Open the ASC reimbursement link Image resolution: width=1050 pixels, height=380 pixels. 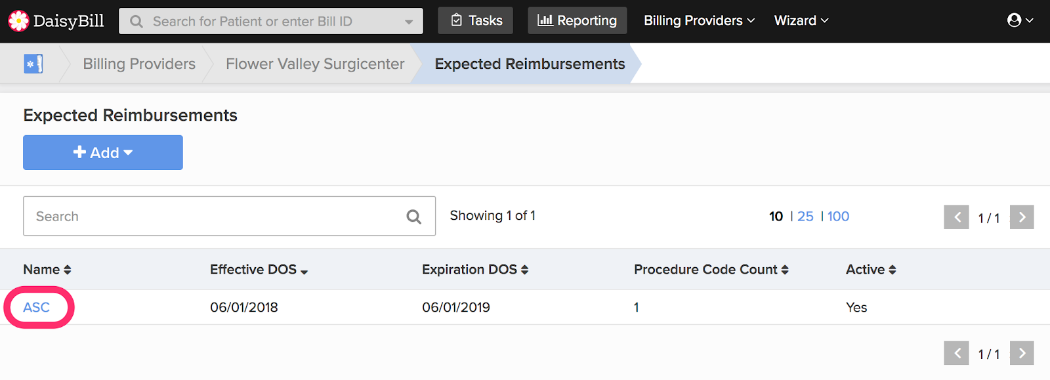pyautogui.click(x=37, y=307)
